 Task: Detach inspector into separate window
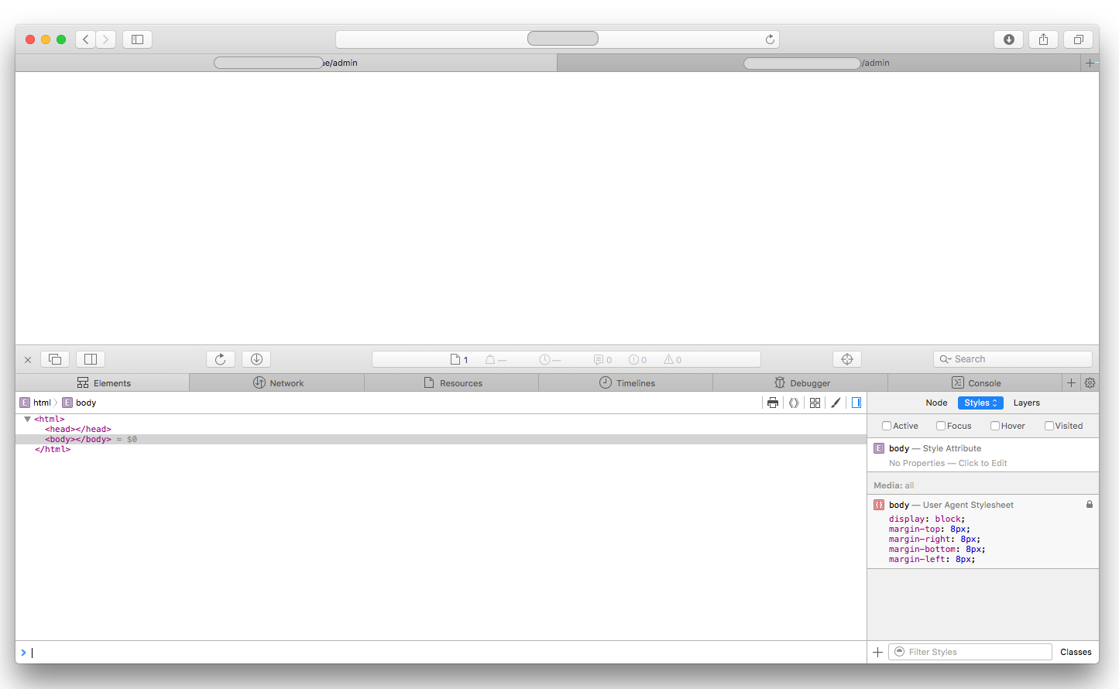point(55,359)
